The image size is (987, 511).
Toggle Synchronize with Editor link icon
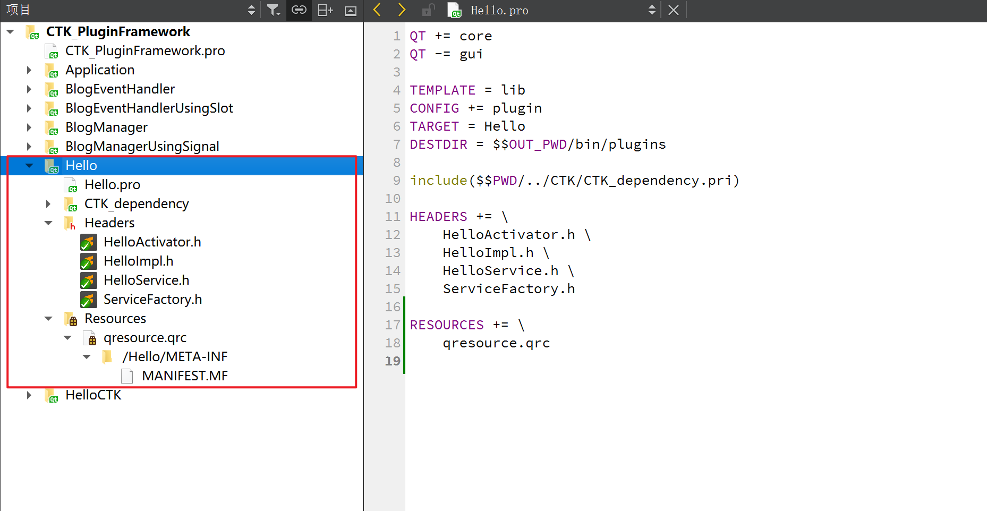(299, 10)
